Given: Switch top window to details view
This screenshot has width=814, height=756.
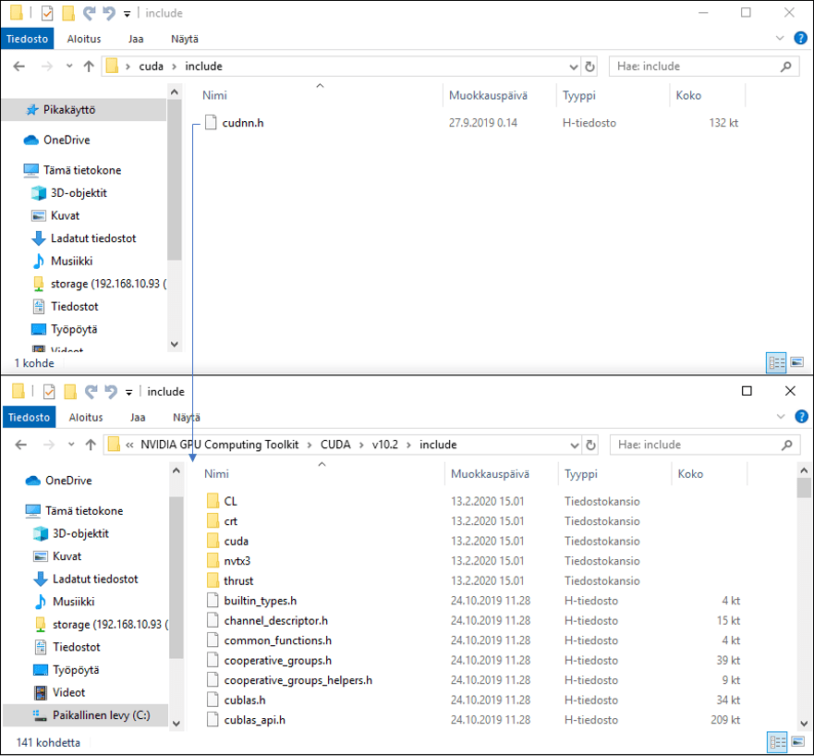Looking at the screenshot, I should click(776, 362).
